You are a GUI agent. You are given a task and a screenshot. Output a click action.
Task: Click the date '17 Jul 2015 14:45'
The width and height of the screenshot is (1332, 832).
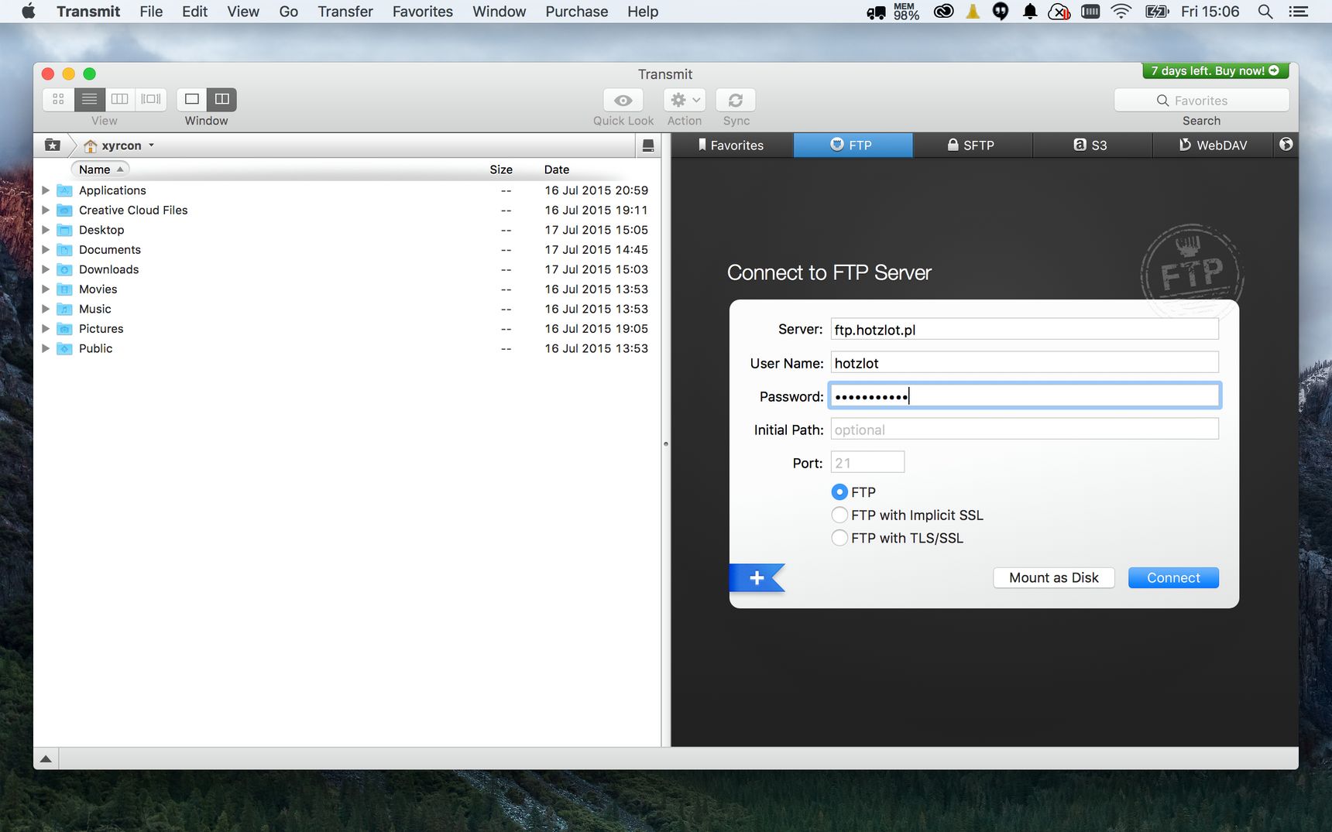click(596, 250)
